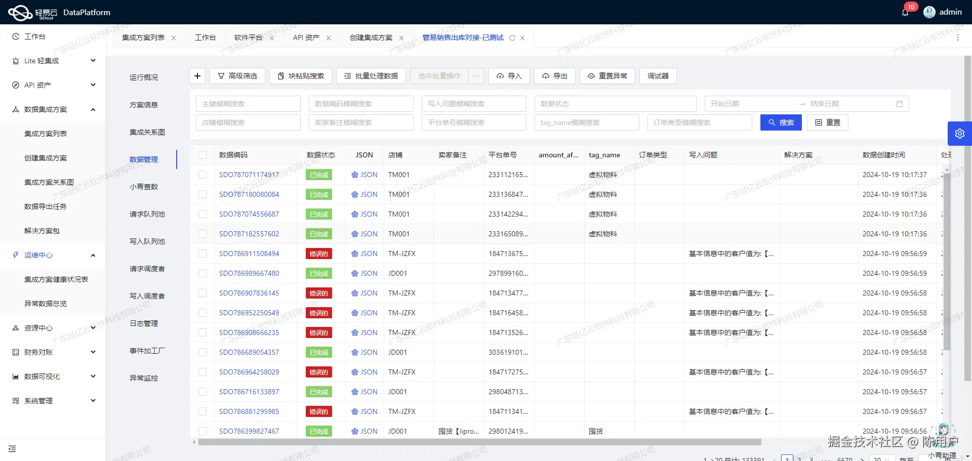Image resolution: width=972 pixels, height=461 pixels.
Task: Focus the 店铺模糊搜索 input field
Action: coord(248,122)
